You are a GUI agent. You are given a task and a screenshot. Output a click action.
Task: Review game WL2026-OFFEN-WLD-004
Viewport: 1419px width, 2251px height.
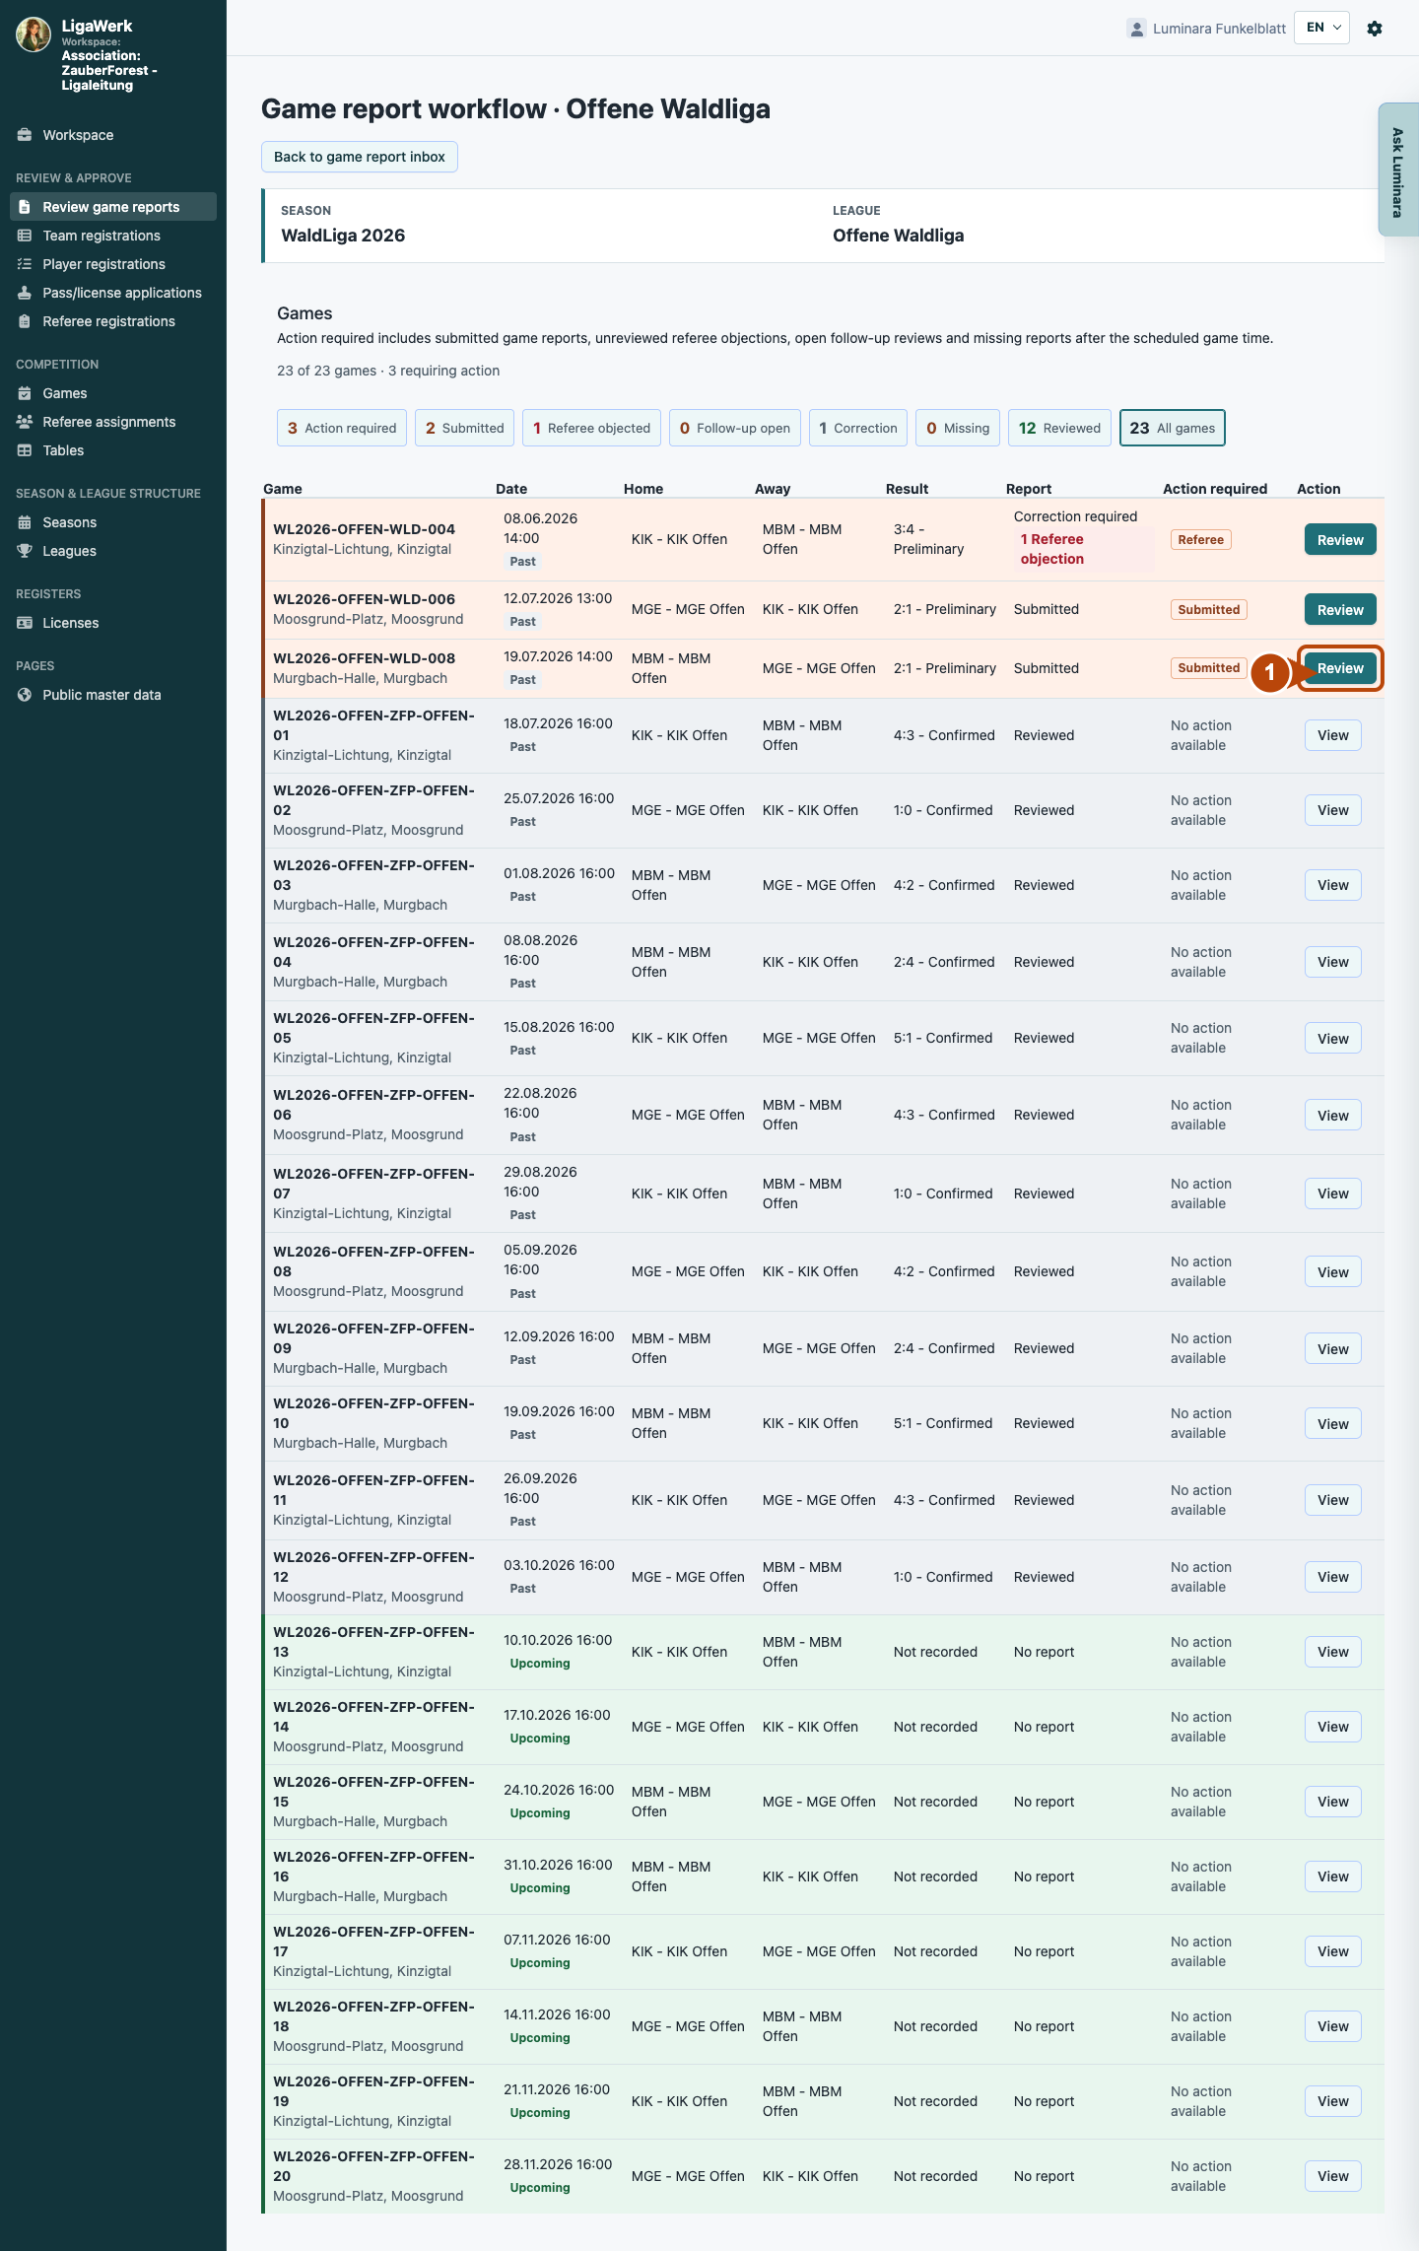click(x=1340, y=540)
